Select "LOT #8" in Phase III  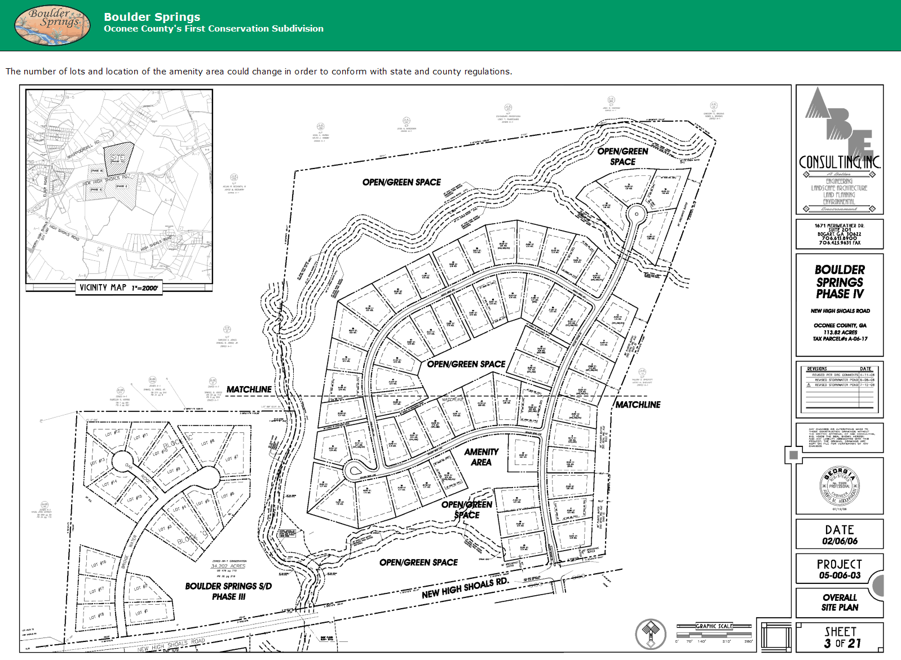tap(207, 442)
